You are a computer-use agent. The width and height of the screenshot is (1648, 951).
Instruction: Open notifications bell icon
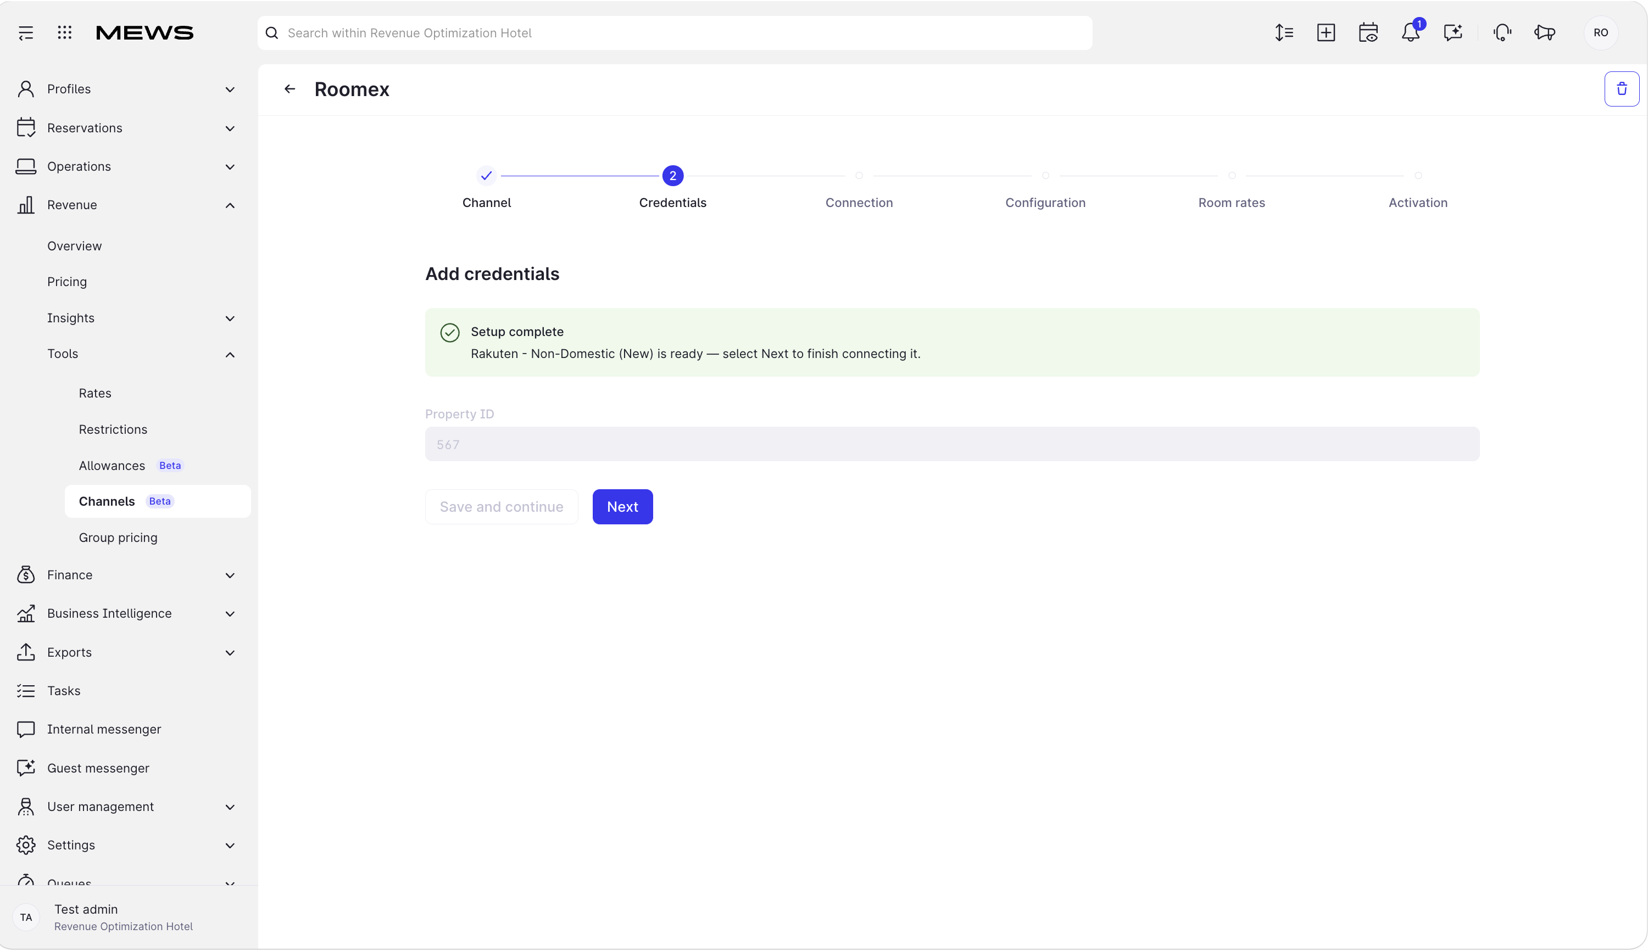[x=1411, y=32]
